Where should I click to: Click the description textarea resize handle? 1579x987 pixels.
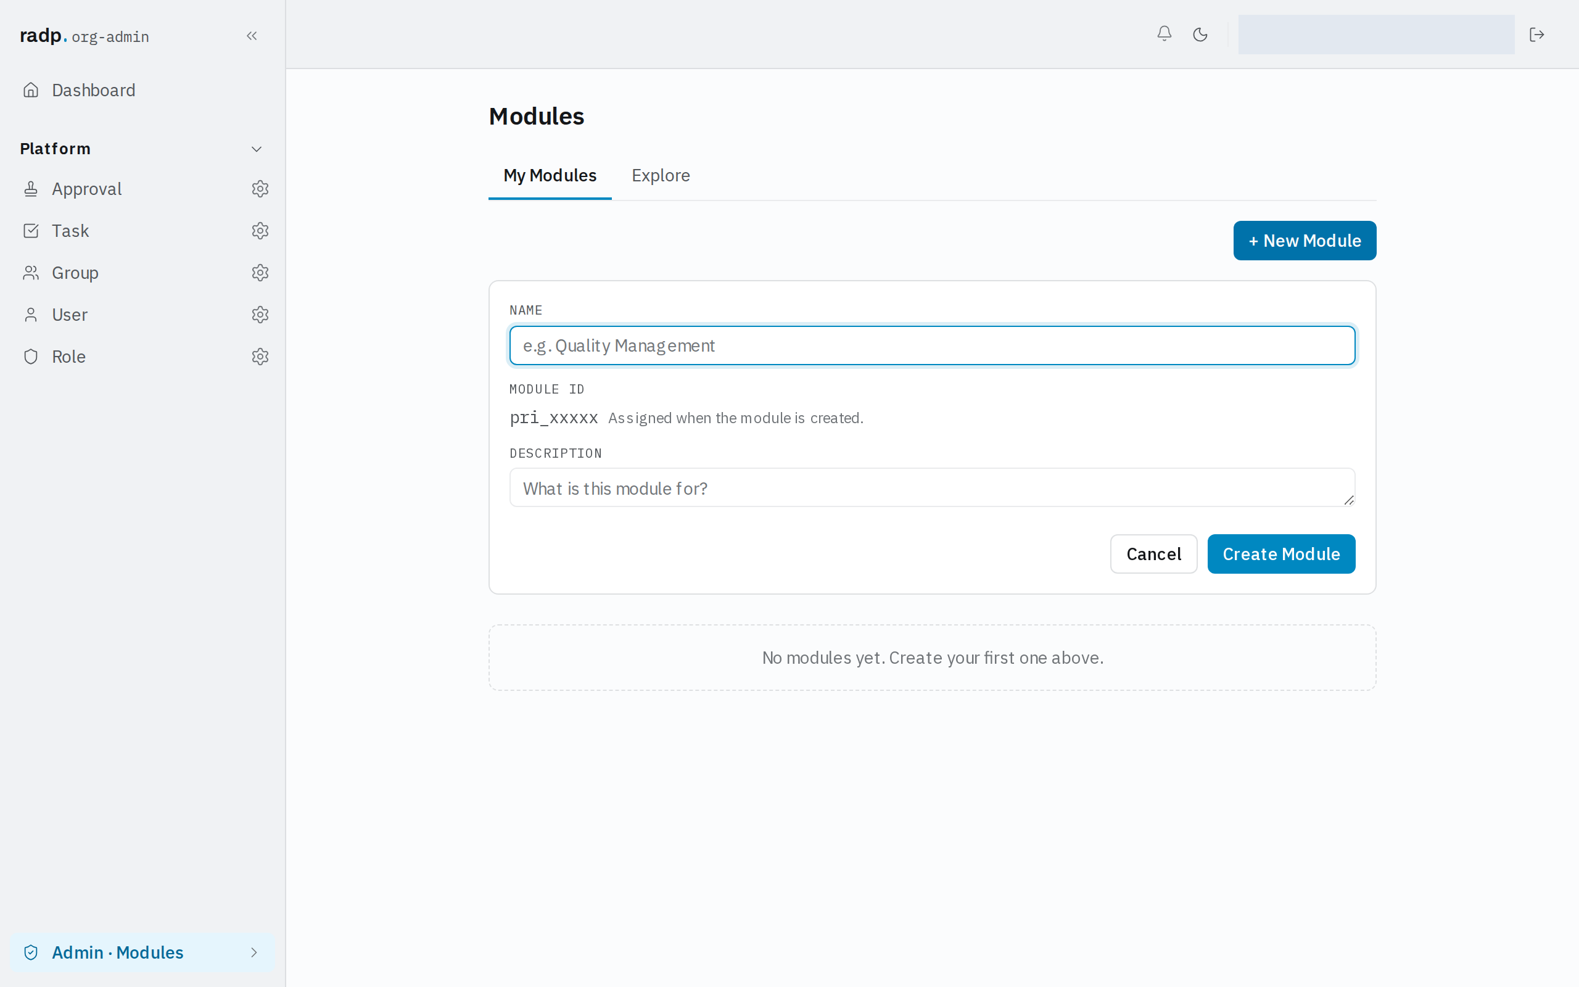1349,500
